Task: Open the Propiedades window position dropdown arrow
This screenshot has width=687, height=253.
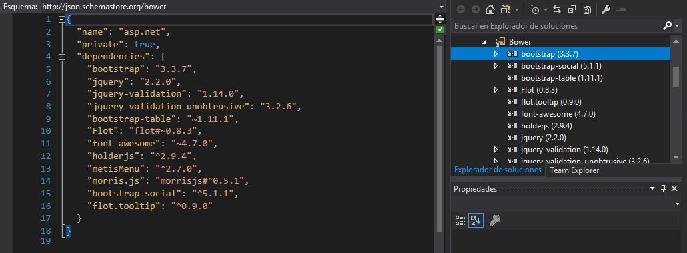Action: pos(653,189)
